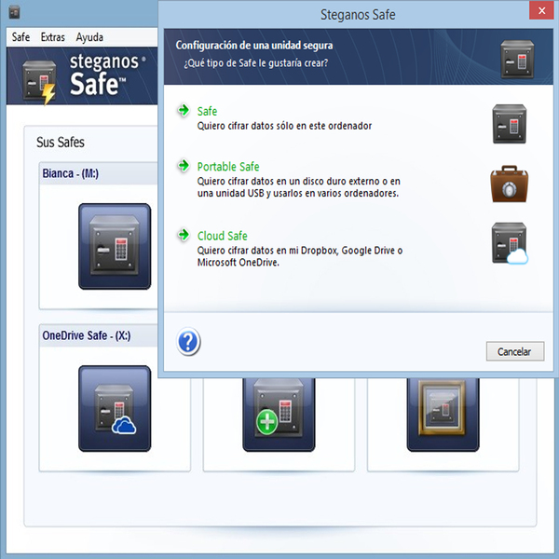This screenshot has width=559, height=559.
Task: Select the Bianca - (M:) title text
Action: pyautogui.click(x=71, y=173)
